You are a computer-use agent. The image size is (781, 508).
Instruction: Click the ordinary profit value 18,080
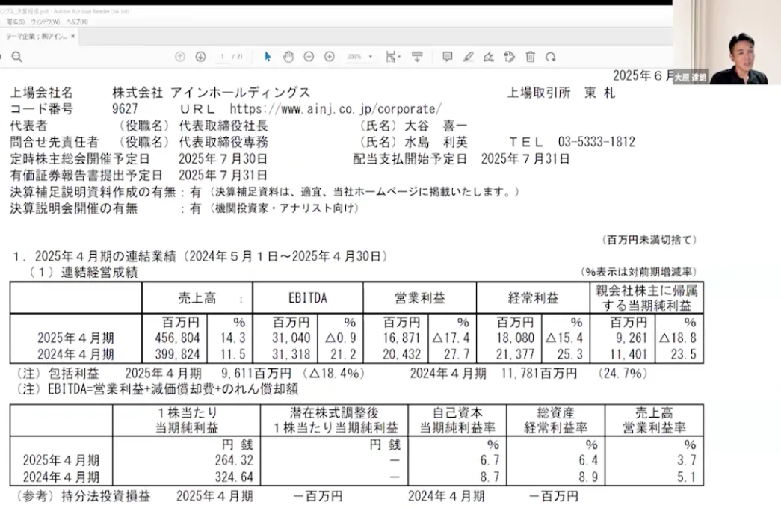tap(516, 338)
